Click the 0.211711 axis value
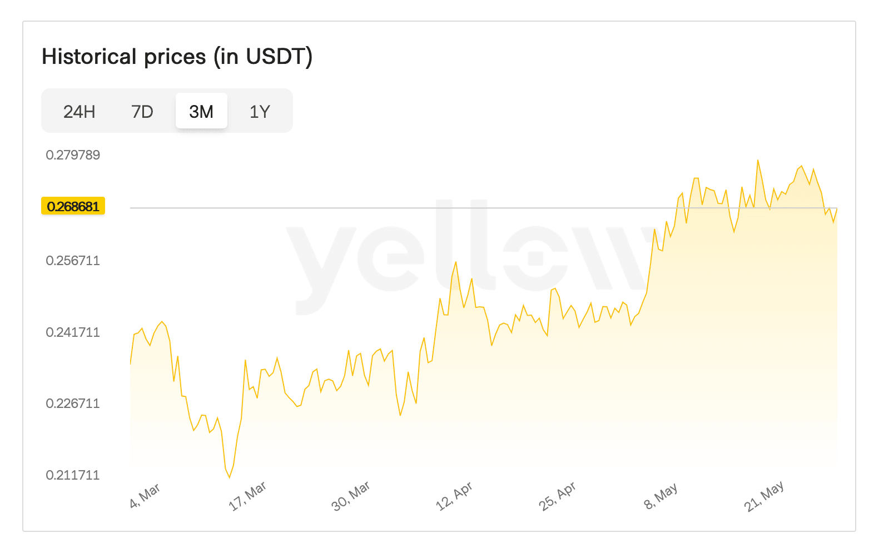The width and height of the screenshot is (874, 548). (x=73, y=475)
